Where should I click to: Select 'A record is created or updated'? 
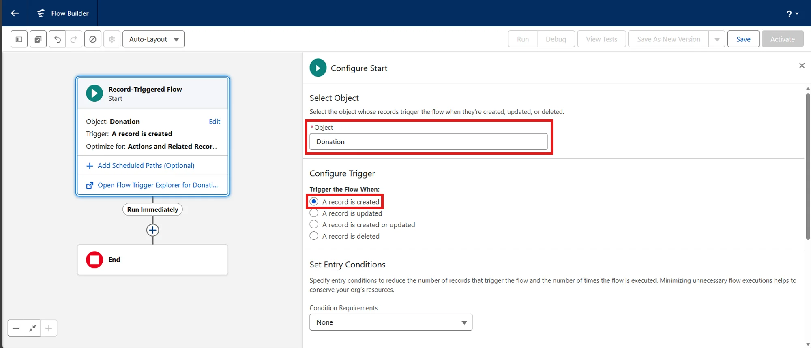click(x=314, y=224)
